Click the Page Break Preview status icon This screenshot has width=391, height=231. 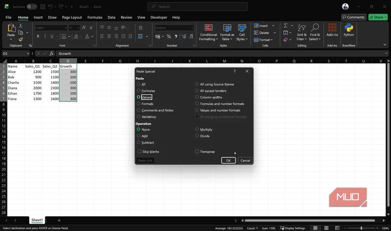[337, 228]
